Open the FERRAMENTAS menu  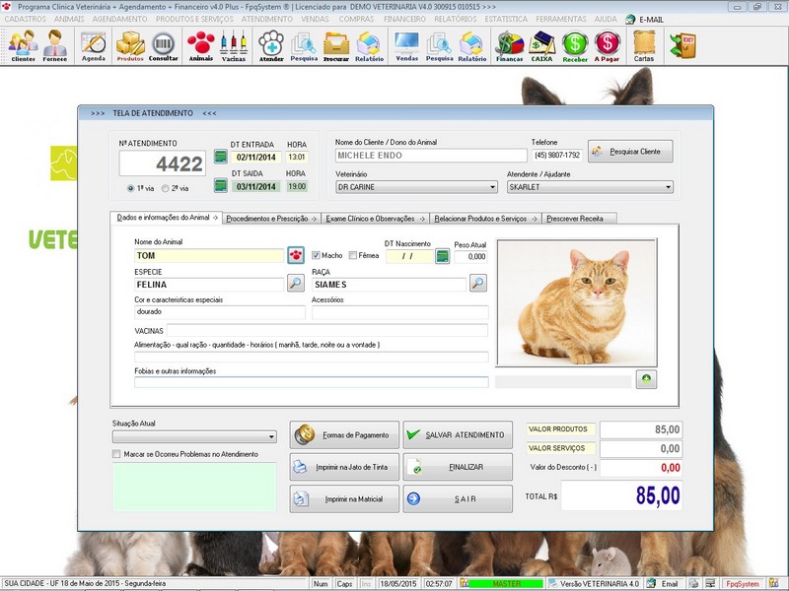[x=561, y=19]
